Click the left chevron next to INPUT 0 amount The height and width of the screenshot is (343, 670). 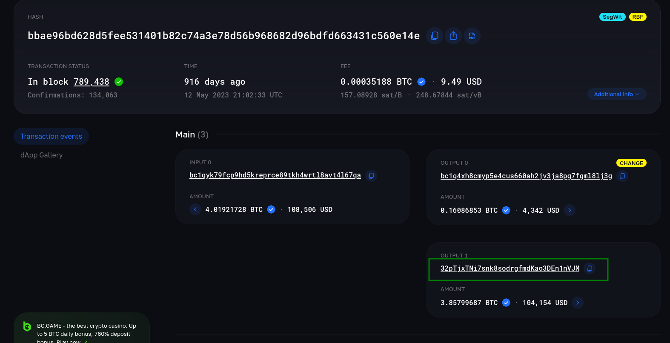195,209
